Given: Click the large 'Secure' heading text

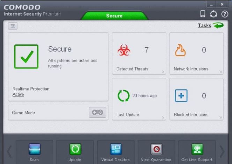Looking at the screenshot, I should pos(60,49).
